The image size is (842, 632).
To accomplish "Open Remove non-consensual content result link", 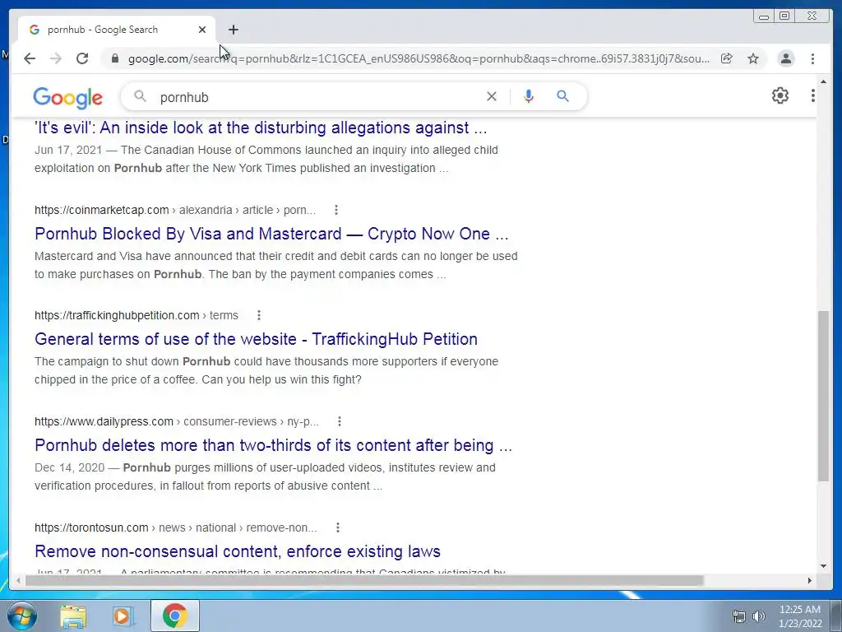I will [238, 551].
